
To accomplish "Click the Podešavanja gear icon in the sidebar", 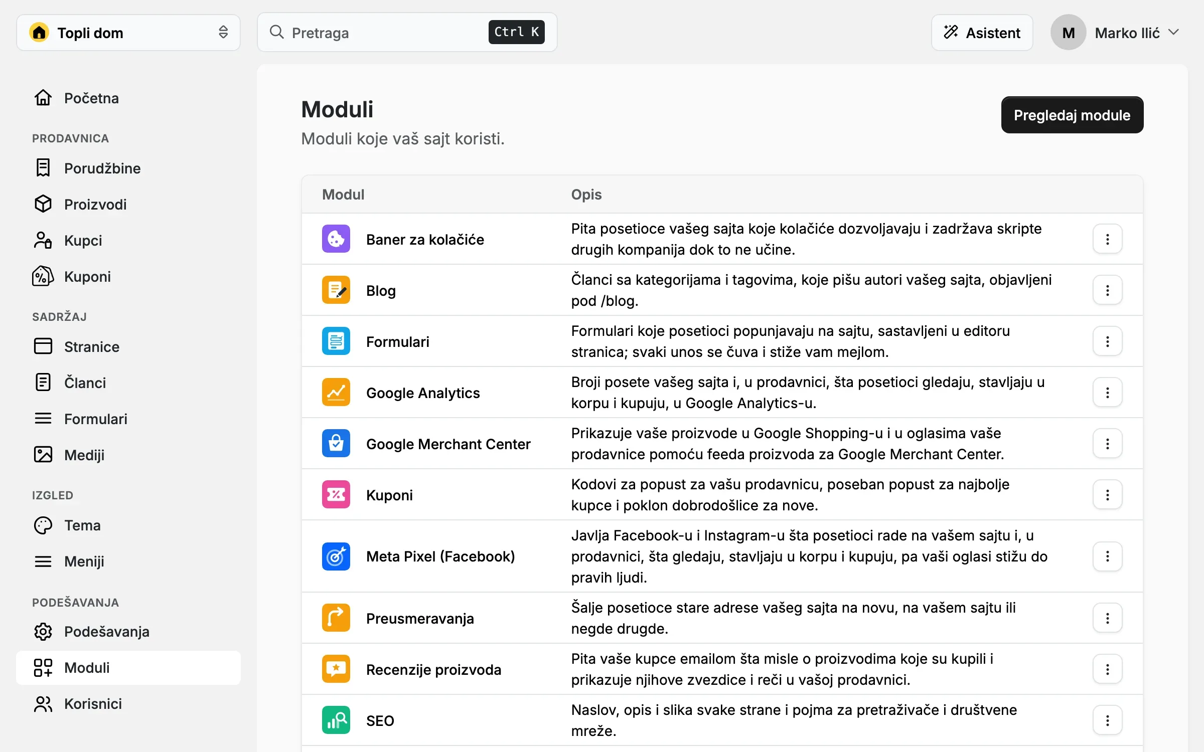I will pos(43,631).
